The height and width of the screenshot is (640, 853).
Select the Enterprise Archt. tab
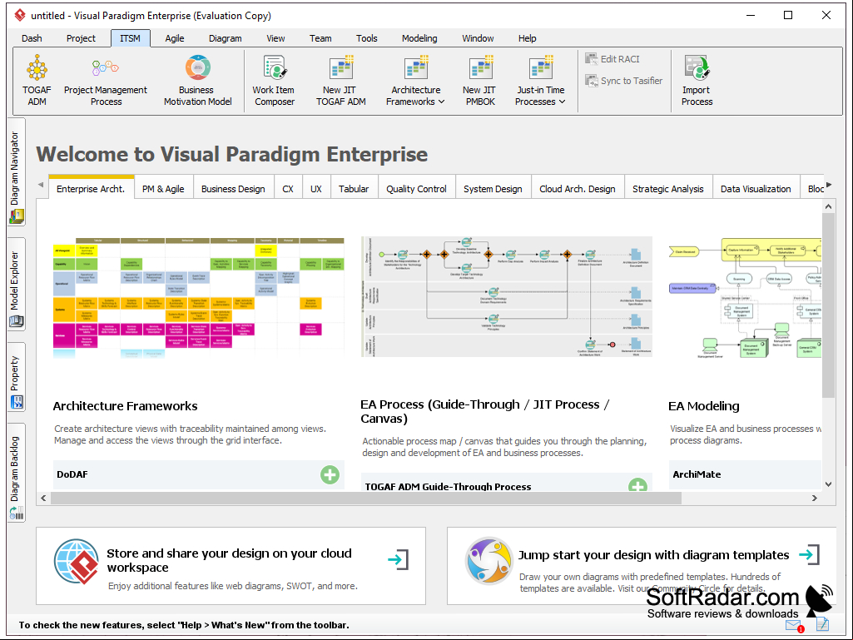91,188
